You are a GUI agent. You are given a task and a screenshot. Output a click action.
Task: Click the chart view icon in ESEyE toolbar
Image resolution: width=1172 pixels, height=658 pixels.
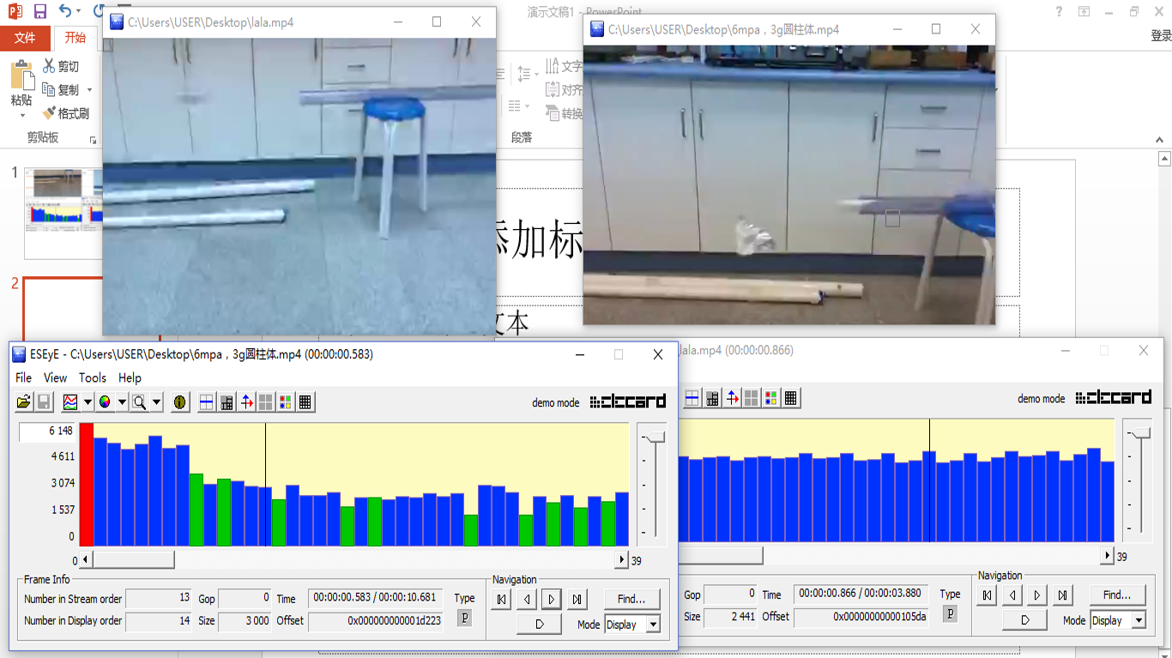(70, 401)
